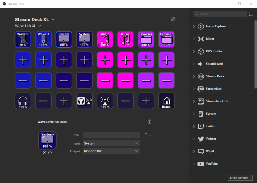This screenshot has width=257, height=183.
Task: Select the first key state radio button
Action: click(x=45, y=152)
